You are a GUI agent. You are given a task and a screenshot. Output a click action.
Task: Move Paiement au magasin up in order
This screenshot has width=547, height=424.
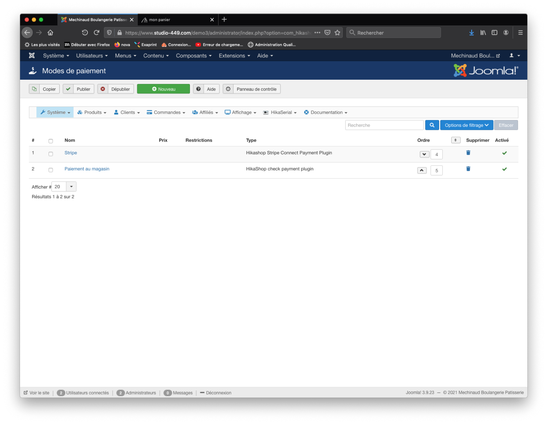(x=422, y=170)
